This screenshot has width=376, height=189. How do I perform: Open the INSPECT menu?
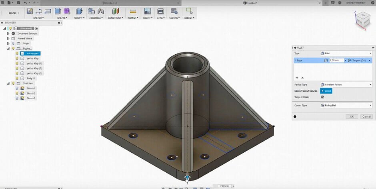(133, 18)
